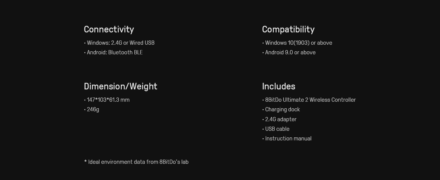Click the Compatibility heading
This screenshot has height=180, width=440.
[x=288, y=29]
